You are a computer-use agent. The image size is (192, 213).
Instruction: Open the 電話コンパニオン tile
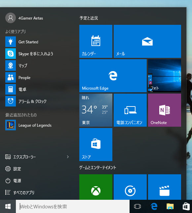pos(130,110)
